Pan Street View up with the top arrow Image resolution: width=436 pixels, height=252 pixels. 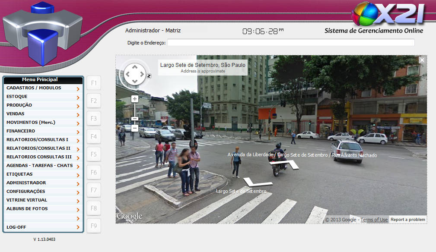click(x=135, y=67)
